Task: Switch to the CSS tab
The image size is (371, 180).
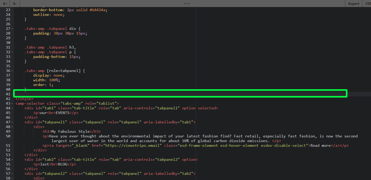Action: [368, 4]
